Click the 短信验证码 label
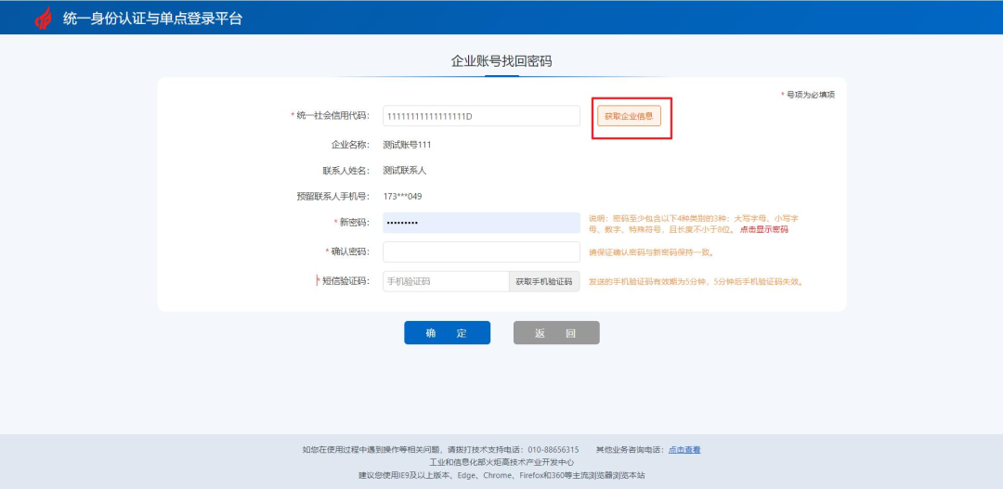 tap(345, 281)
